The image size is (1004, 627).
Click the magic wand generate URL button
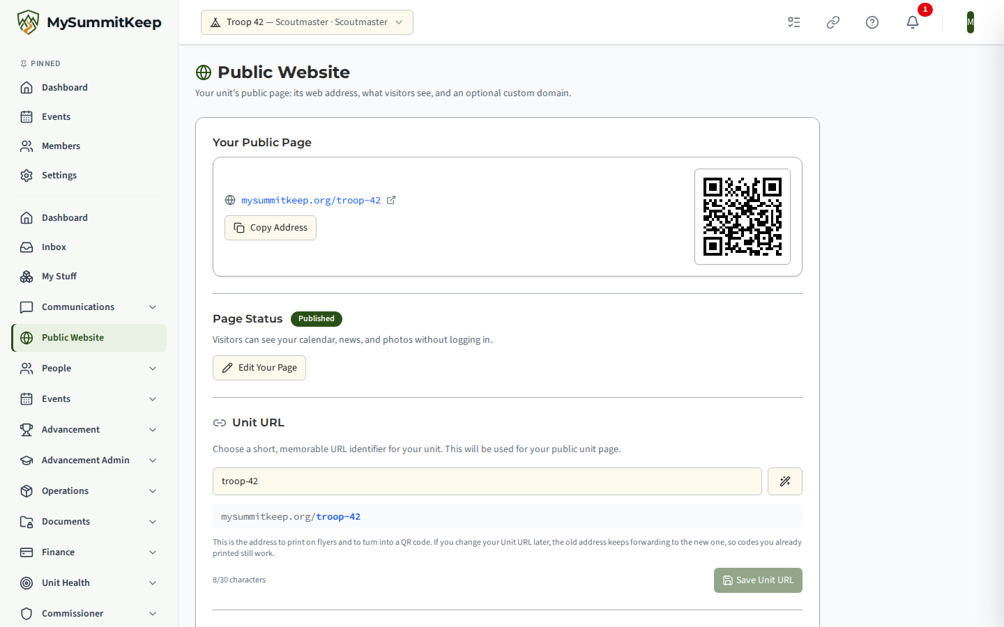coord(785,481)
